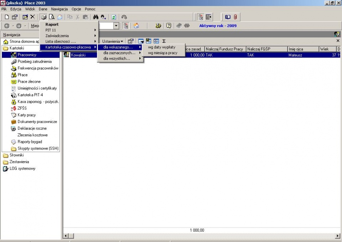Go to home page house icon
Viewport: 342px width, 242px height.
click(136, 26)
